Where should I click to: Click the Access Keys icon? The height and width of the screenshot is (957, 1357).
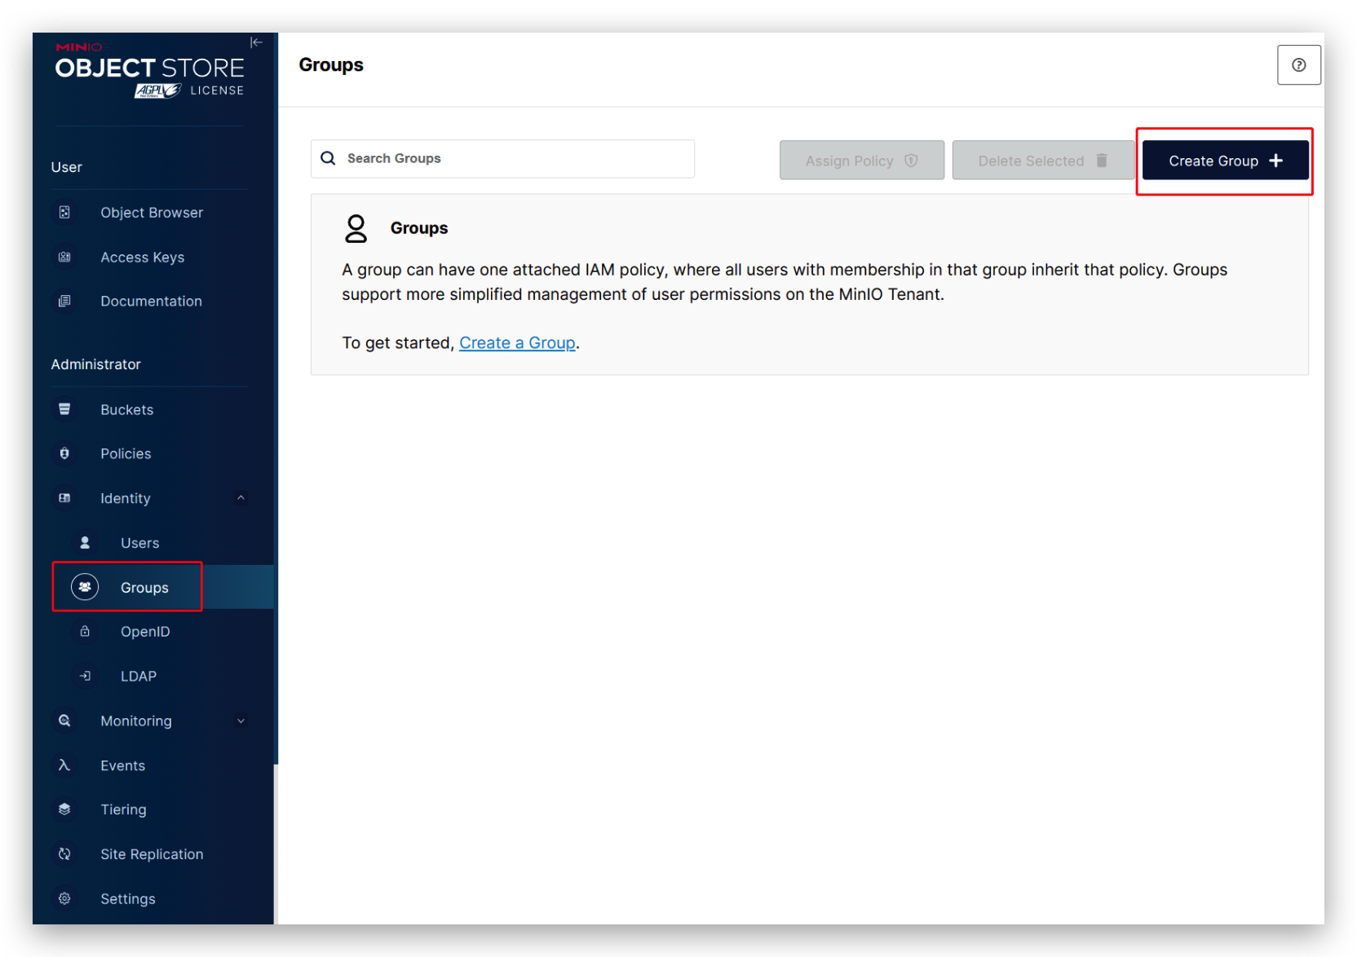click(x=64, y=258)
